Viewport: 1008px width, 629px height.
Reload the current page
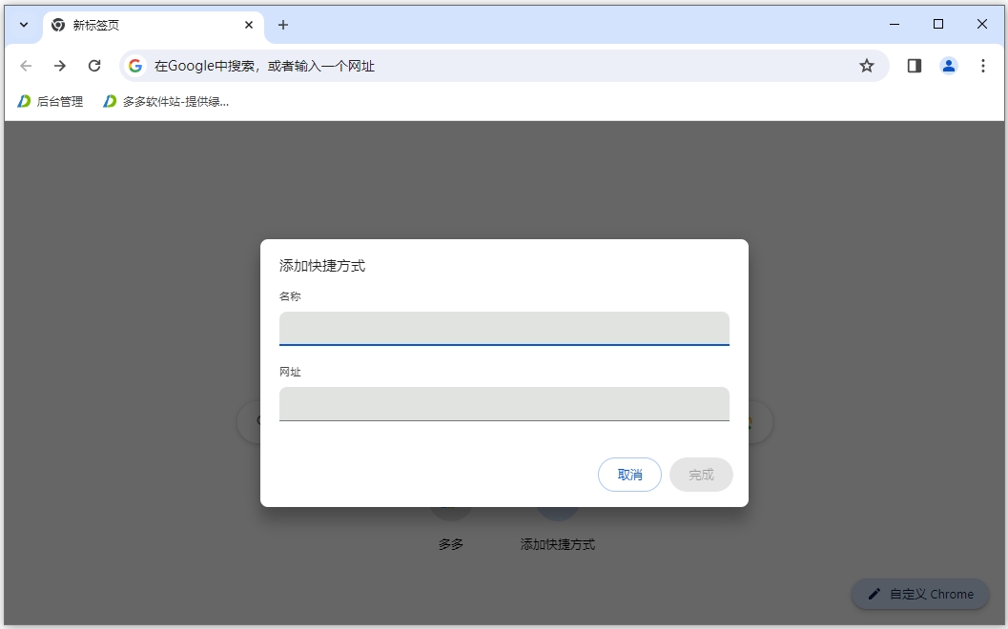tap(93, 65)
